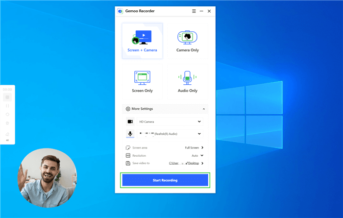Screen dimensions: 343x218
Task: Click the Screen area label
Action: pos(140,148)
